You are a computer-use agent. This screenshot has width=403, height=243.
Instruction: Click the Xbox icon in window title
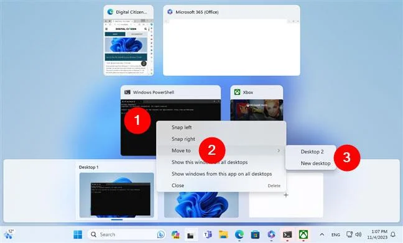237,92
